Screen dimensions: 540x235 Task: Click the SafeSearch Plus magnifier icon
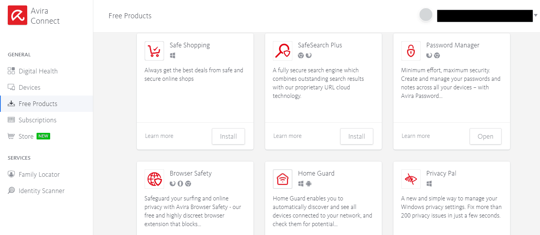(x=282, y=50)
